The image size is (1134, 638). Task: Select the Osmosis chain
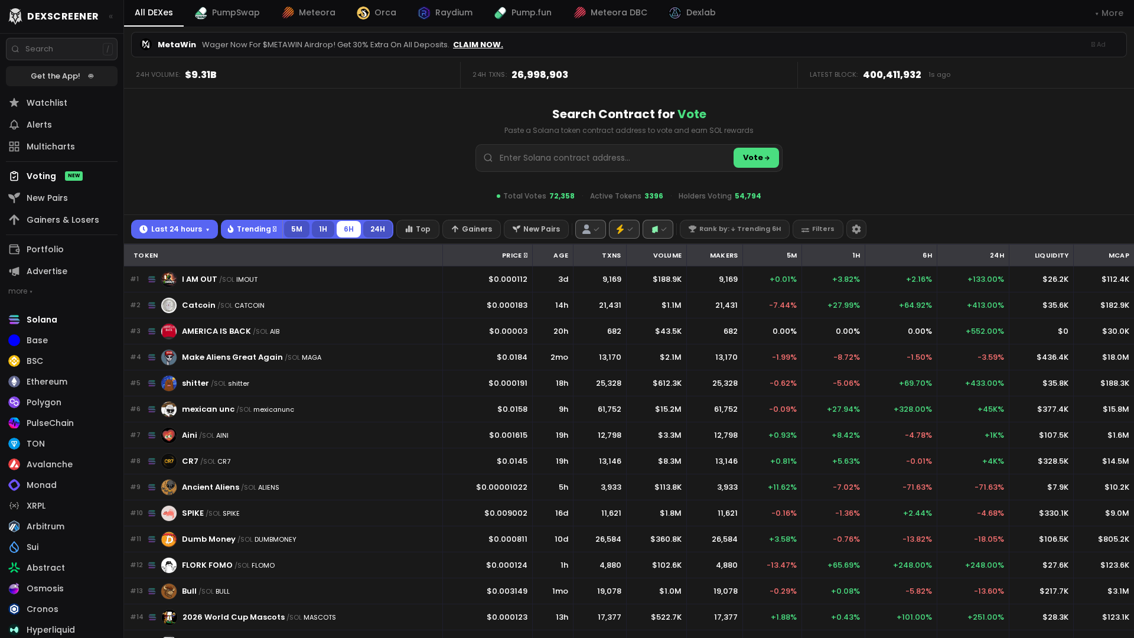pyautogui.click(x=61, y=588)
